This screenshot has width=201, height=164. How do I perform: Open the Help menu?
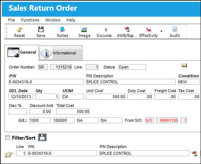point(71,20)
